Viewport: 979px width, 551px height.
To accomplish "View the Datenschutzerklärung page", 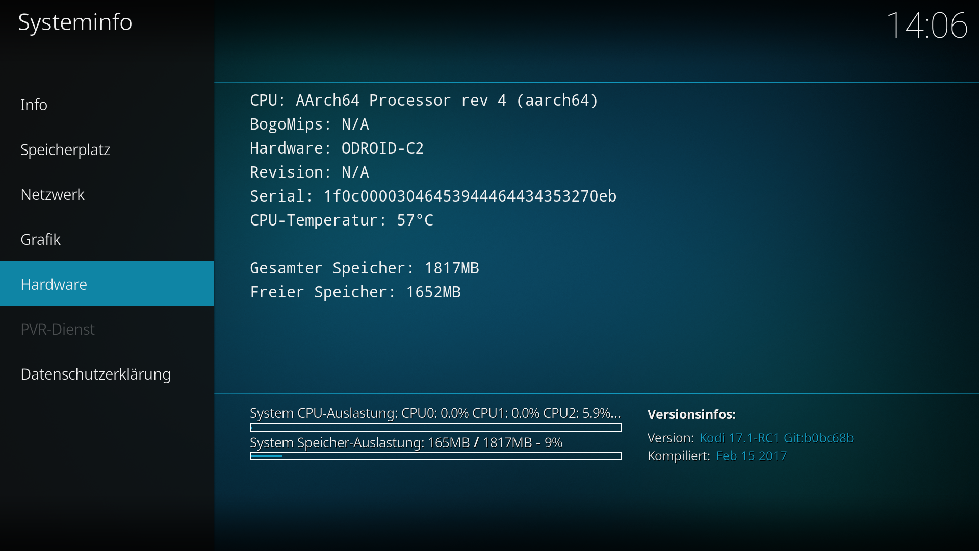I will (x=107, y=374).
